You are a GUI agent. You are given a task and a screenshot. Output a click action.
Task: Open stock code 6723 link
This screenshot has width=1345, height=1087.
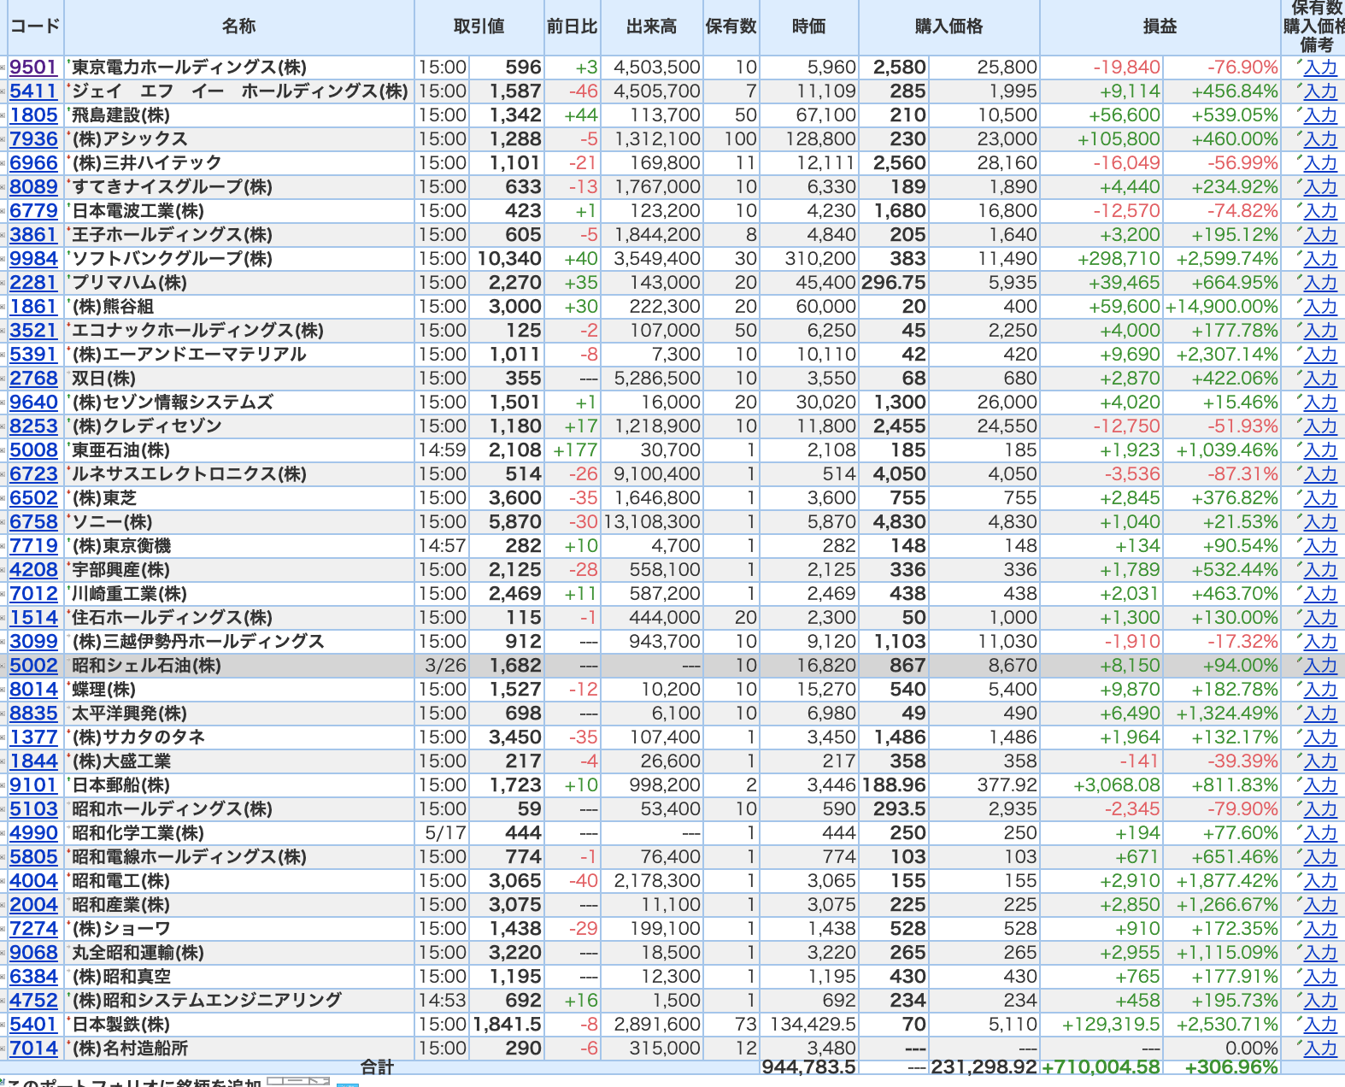click(x=33, y=474)
